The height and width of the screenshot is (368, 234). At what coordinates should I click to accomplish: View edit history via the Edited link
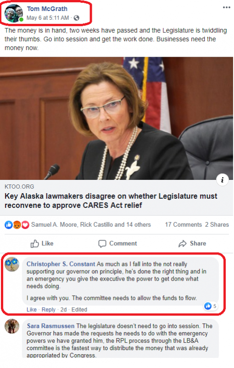[79, 310]
